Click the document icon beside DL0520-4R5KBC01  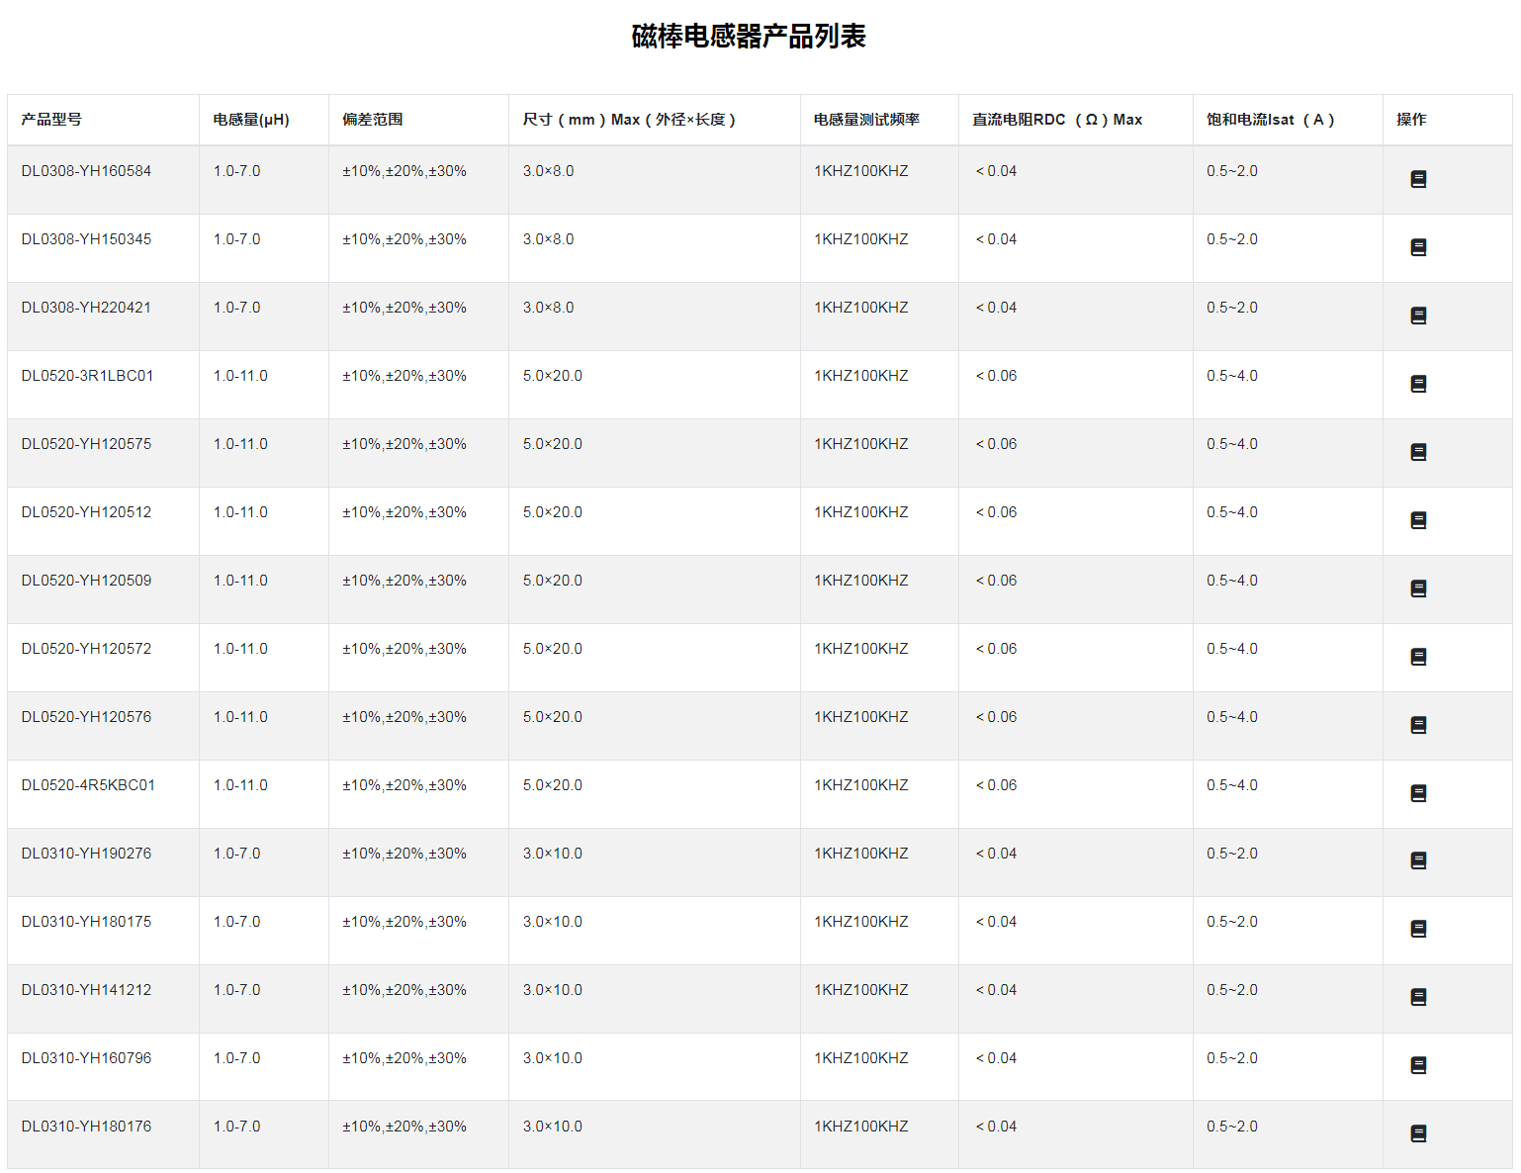(1418, 793)
